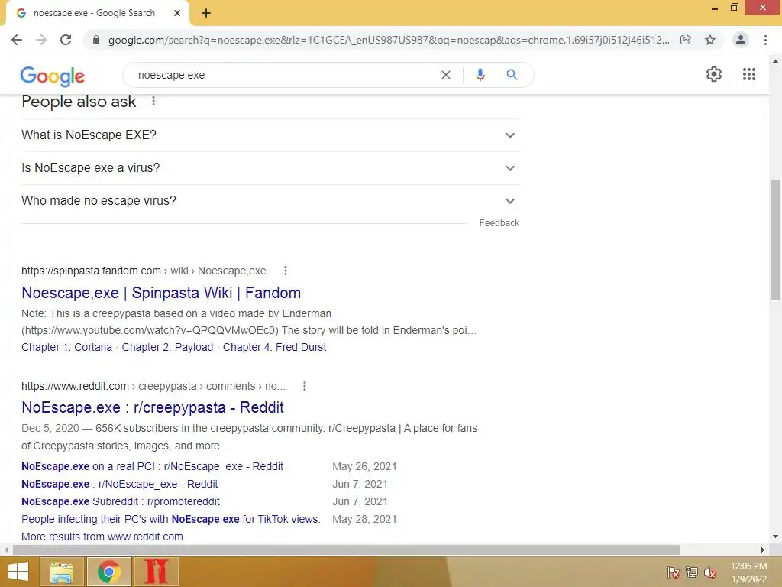Image resolution: width=782 pixels, height=587 pixels.
Task: Go back with the browser back arrow
Action: tap(17, 40)
